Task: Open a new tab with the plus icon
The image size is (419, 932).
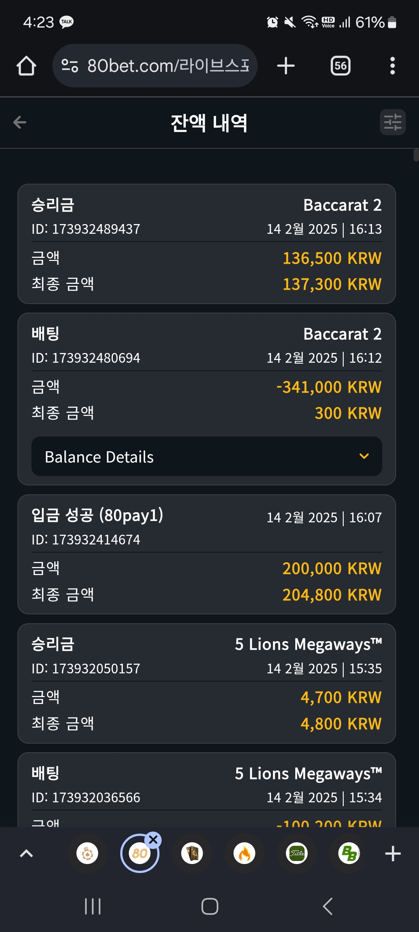Action: (x=286, y=66)
